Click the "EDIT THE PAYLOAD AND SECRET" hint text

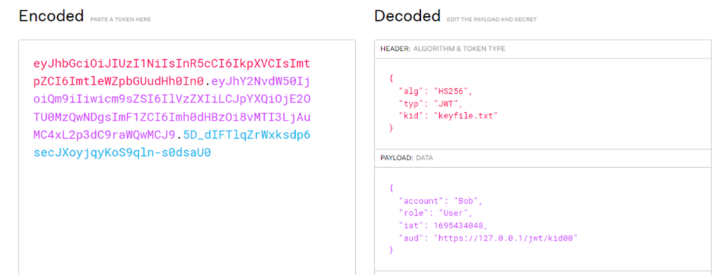pyautogui.click(x=491, y=19)
